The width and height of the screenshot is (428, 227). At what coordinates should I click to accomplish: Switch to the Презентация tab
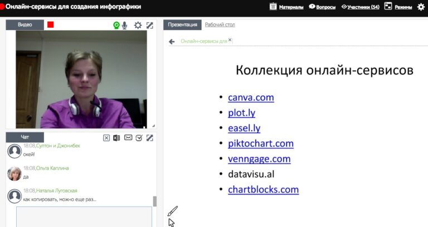[x=182, y=24]
